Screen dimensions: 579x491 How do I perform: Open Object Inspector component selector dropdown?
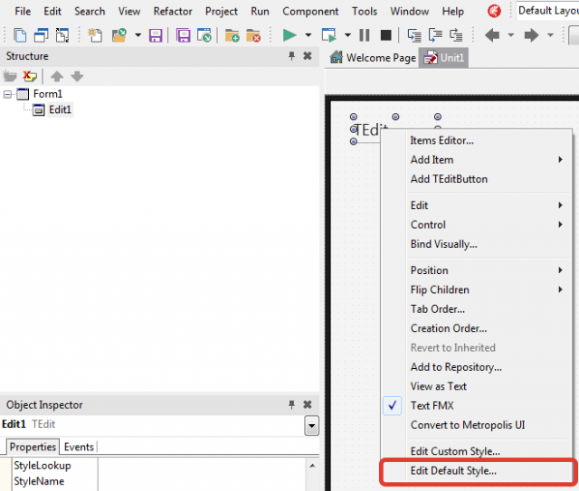[x=311, y=426]
